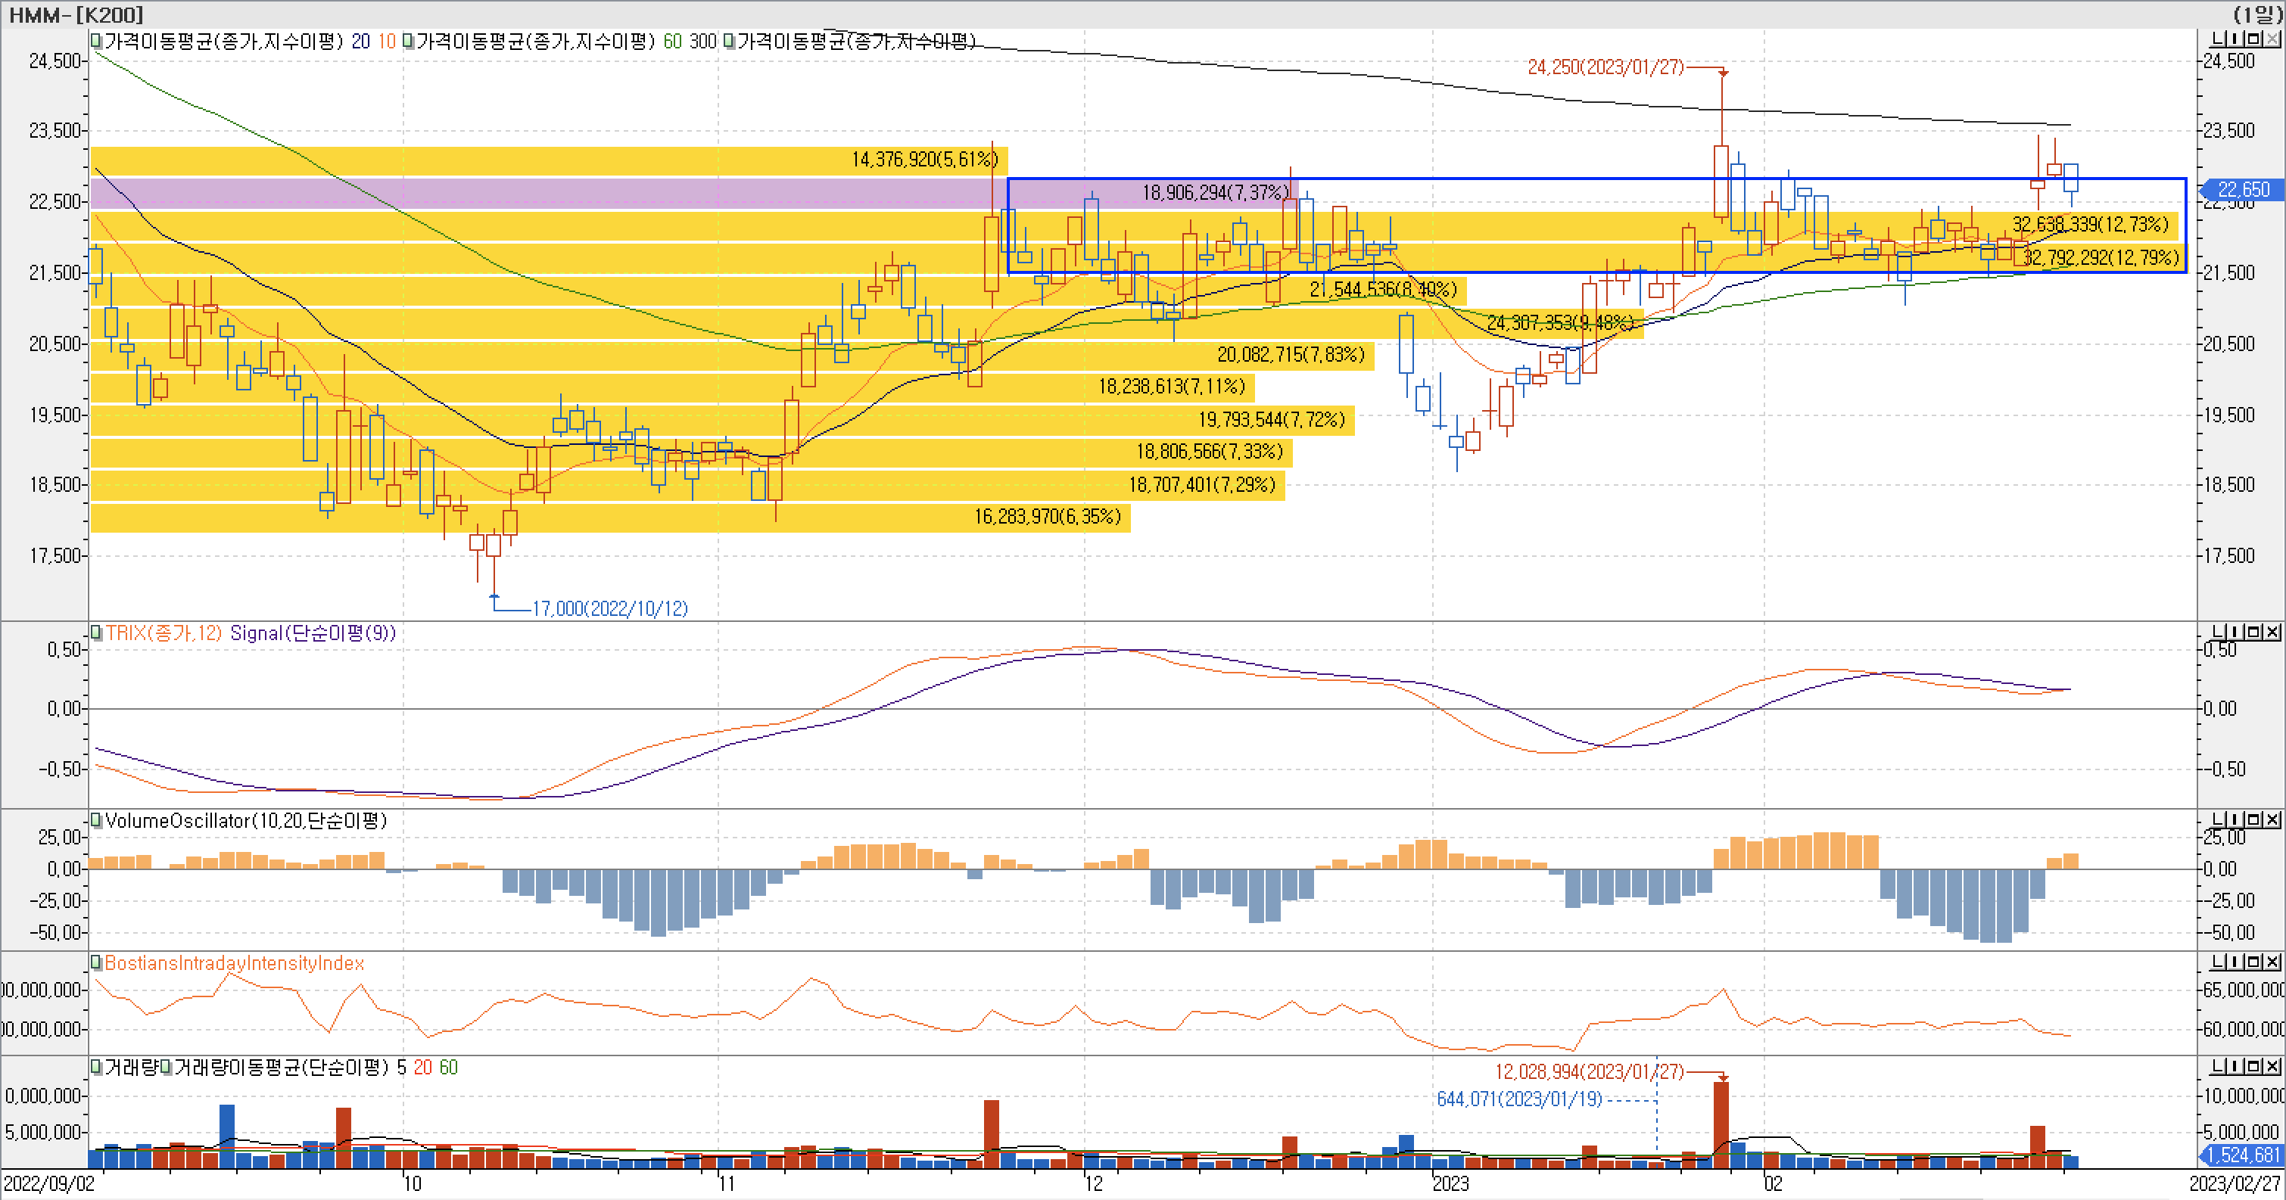Click the Signal(단순이평(9)) legend label
Viewport: 2286px width, 1200px height.
(x=313, y=633)
